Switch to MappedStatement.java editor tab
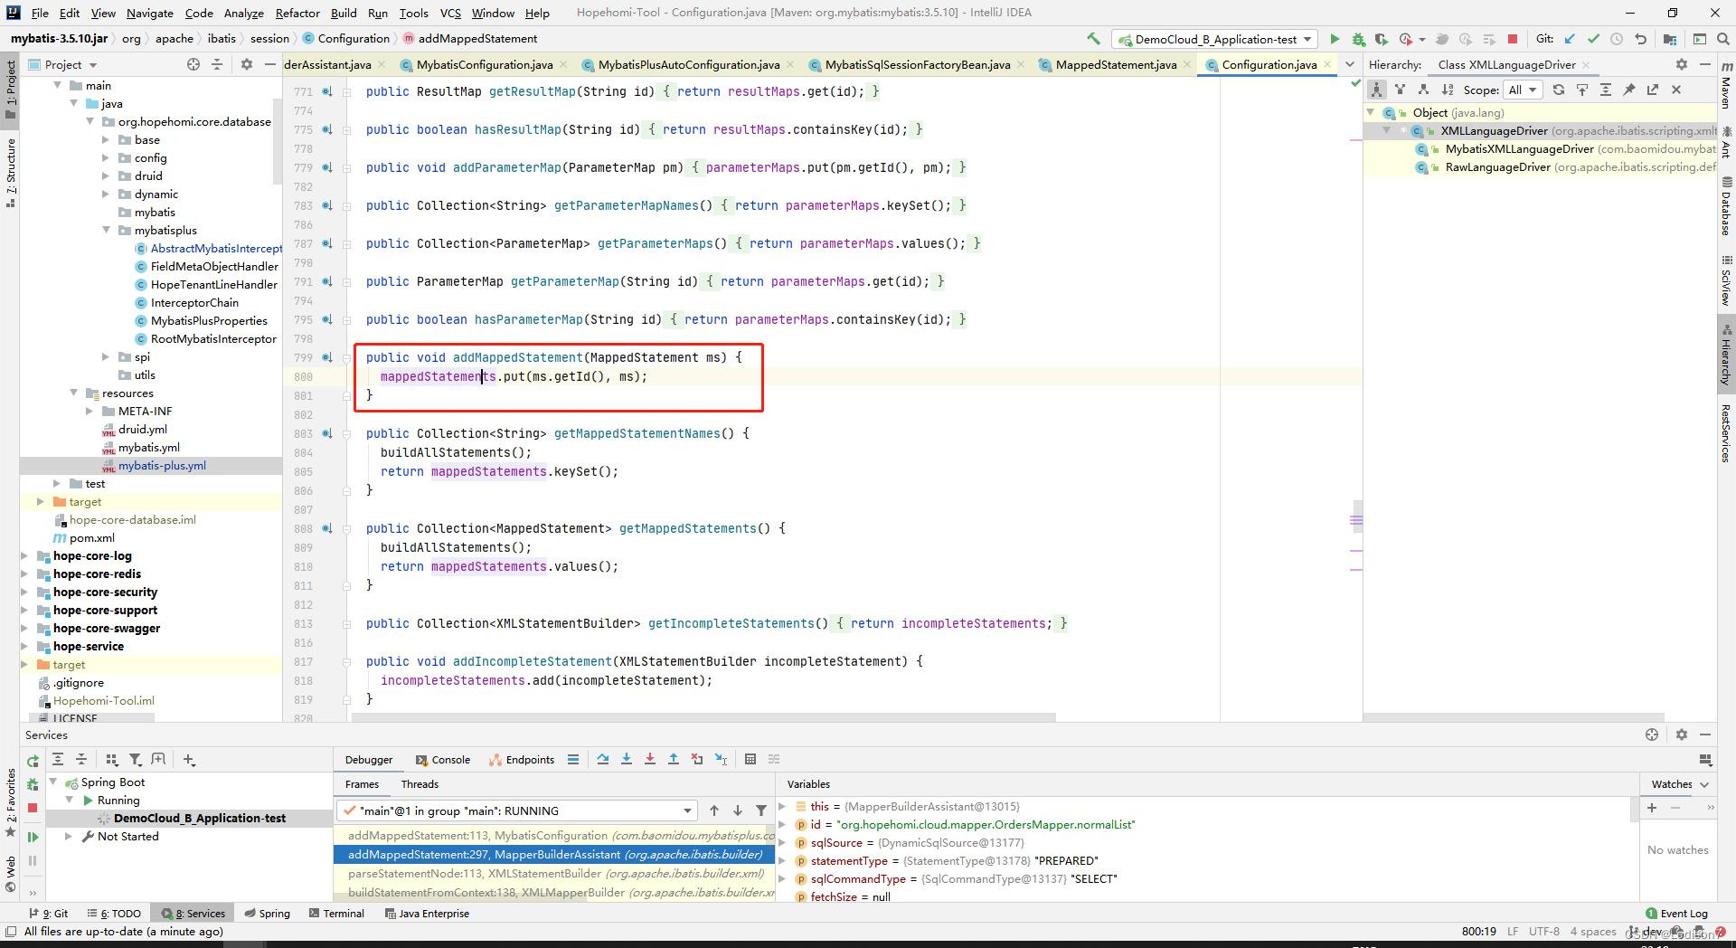 coord(1117,64)
